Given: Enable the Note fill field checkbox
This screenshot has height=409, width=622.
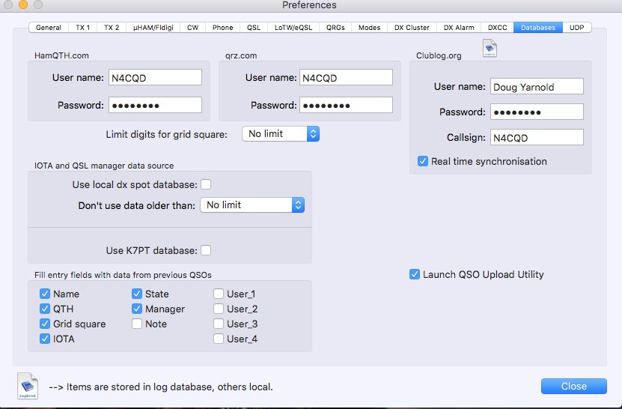Looking at the screenshot, I should point(137,324).
